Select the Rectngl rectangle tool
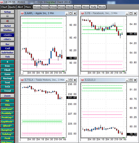Viewport: 139px width, 143px height. [7, 78]
